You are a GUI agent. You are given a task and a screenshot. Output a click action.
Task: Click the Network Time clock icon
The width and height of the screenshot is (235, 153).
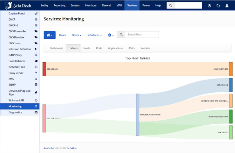coord(36,67)
